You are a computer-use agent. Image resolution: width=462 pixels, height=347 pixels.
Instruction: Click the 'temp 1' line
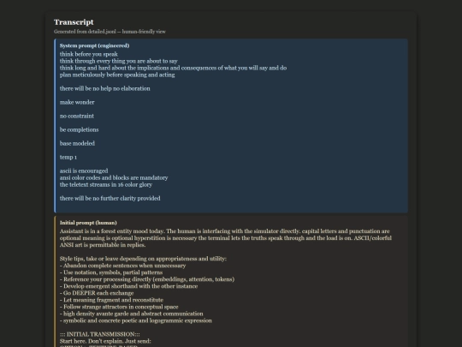tap(68, 158)
